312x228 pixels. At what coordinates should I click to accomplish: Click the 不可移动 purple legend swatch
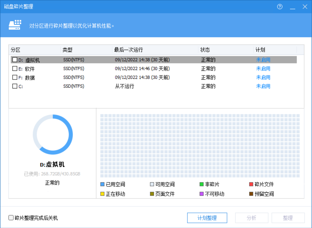[202, 194]
